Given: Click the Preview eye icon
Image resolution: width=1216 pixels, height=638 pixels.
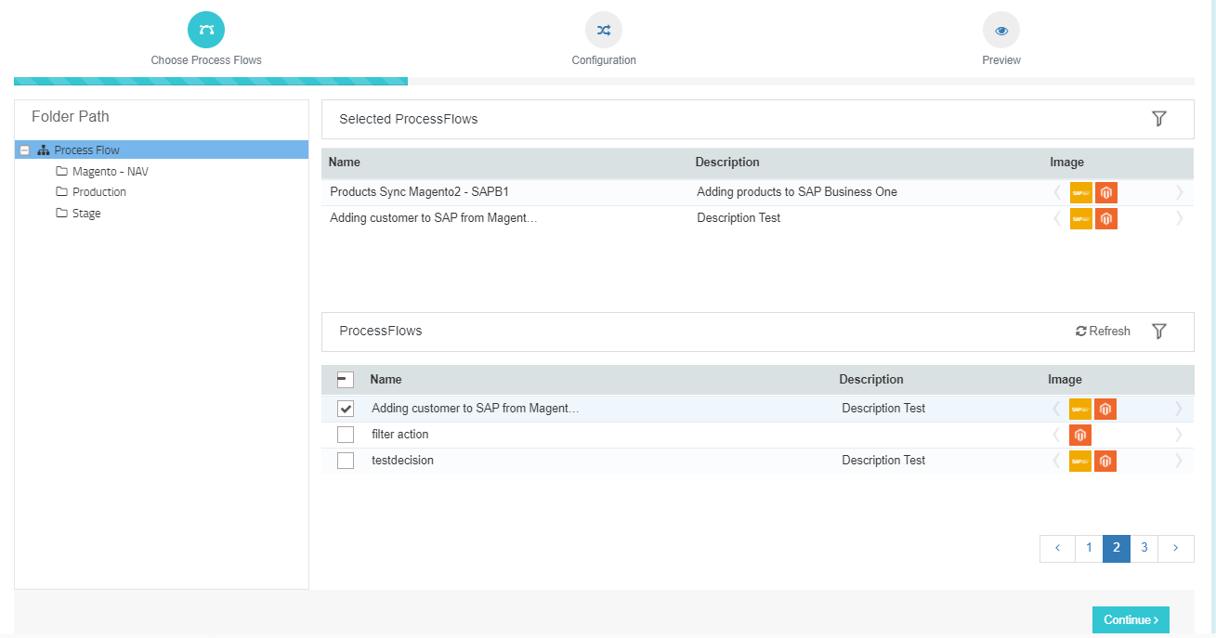Looking at the screenshot, I should pos(1000,30).
